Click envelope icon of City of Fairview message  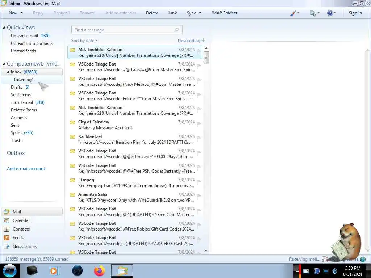[72, 122]
